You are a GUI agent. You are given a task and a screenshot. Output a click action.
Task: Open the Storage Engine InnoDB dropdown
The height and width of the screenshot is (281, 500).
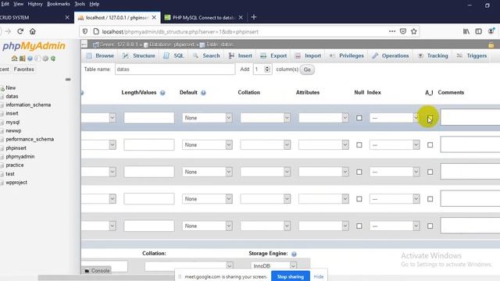tap(273, 266)
